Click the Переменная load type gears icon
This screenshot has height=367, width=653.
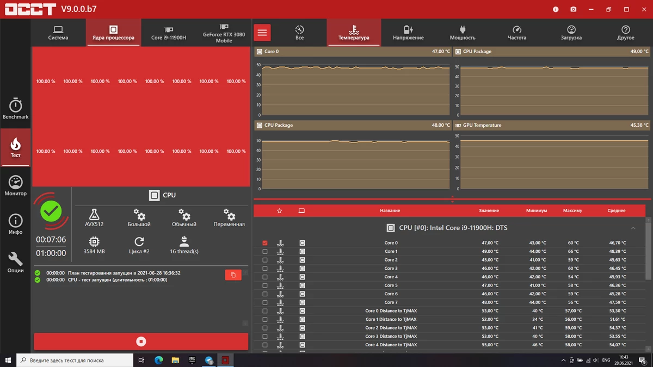[229, 214]
